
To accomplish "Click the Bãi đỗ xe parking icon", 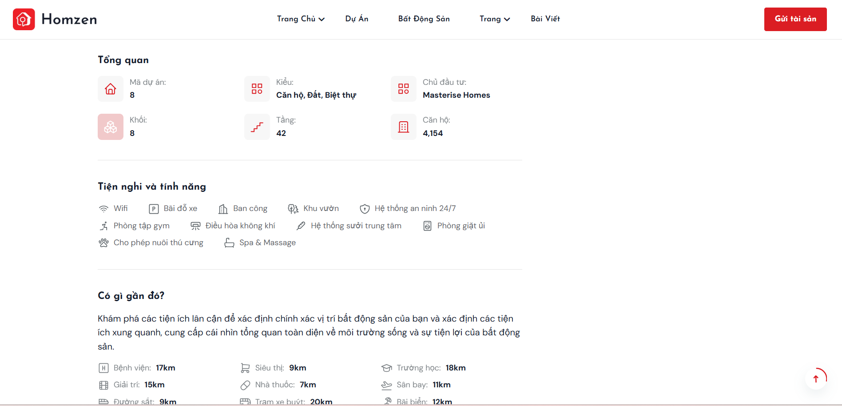I will [154, 209].
